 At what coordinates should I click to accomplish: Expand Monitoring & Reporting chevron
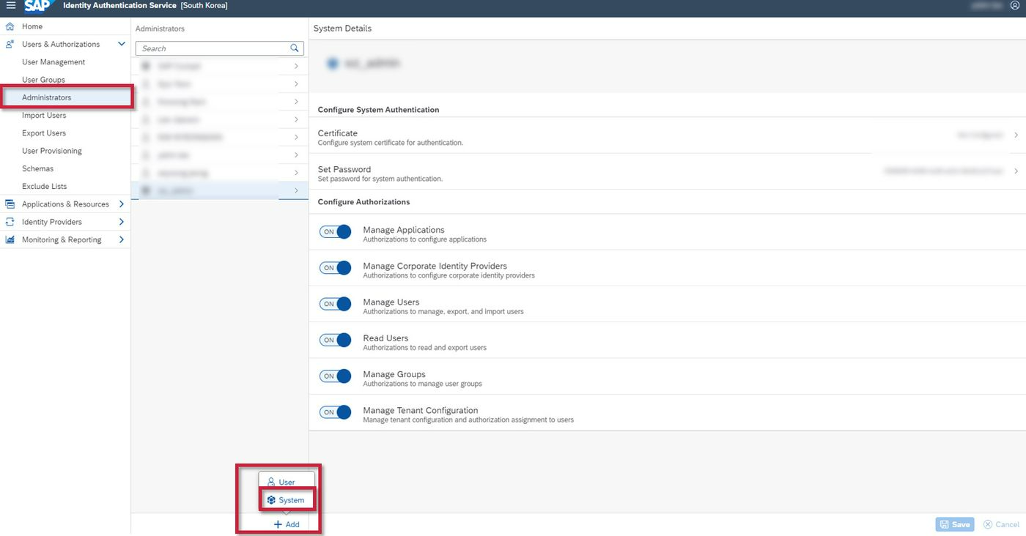pos(122,239)
